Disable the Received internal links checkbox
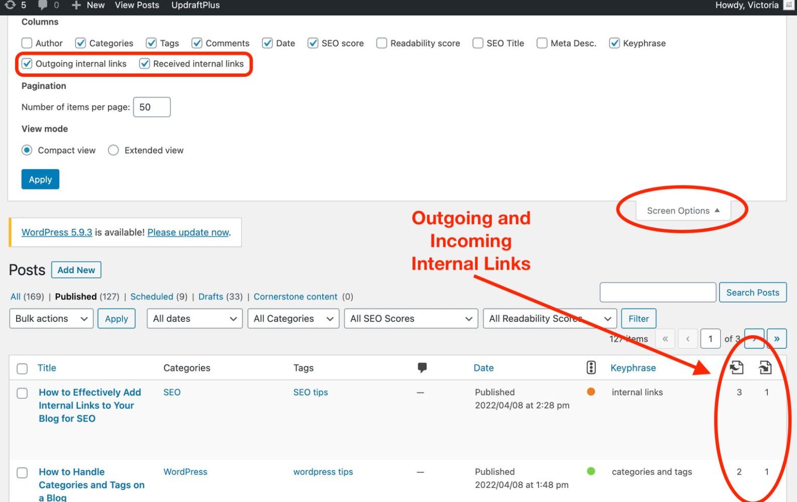This screenshot has width=797, height=502. click(144, 63)
